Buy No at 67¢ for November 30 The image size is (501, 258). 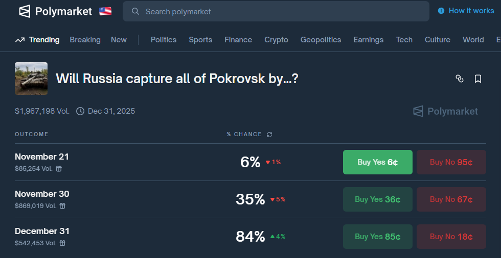[x=451, y=199]
